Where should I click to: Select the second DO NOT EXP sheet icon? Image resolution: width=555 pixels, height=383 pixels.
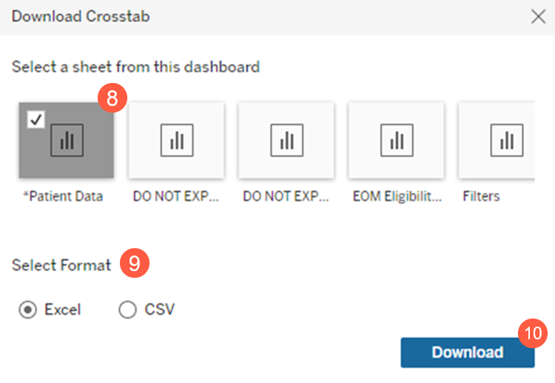tap(286, 140)
